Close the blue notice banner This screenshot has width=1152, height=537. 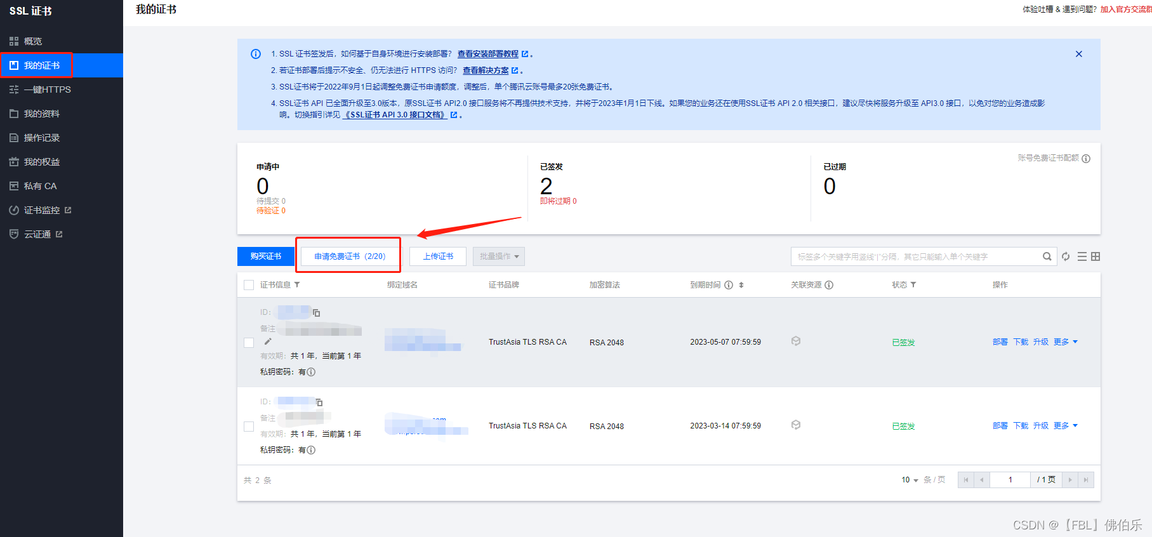1079,54
